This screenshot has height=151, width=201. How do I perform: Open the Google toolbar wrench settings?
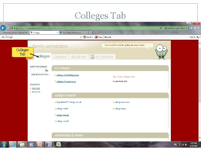[198, 37]
